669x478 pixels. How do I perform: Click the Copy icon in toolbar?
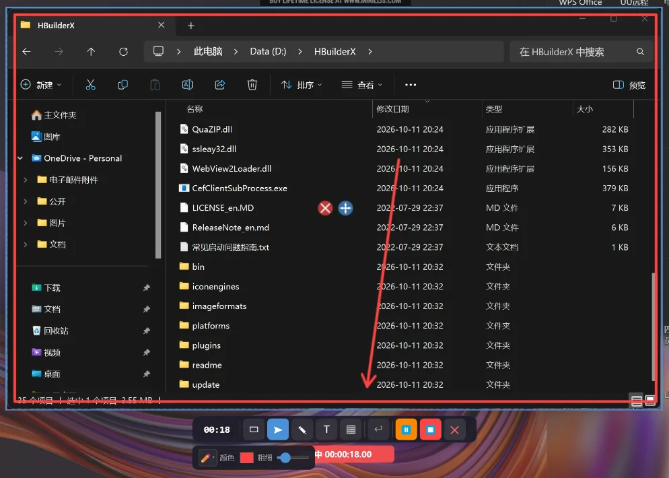(123, 85)
